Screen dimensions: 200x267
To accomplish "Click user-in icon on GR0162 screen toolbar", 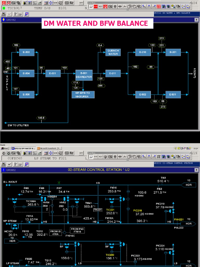I will pyautogui.click(x=25, y=3).
